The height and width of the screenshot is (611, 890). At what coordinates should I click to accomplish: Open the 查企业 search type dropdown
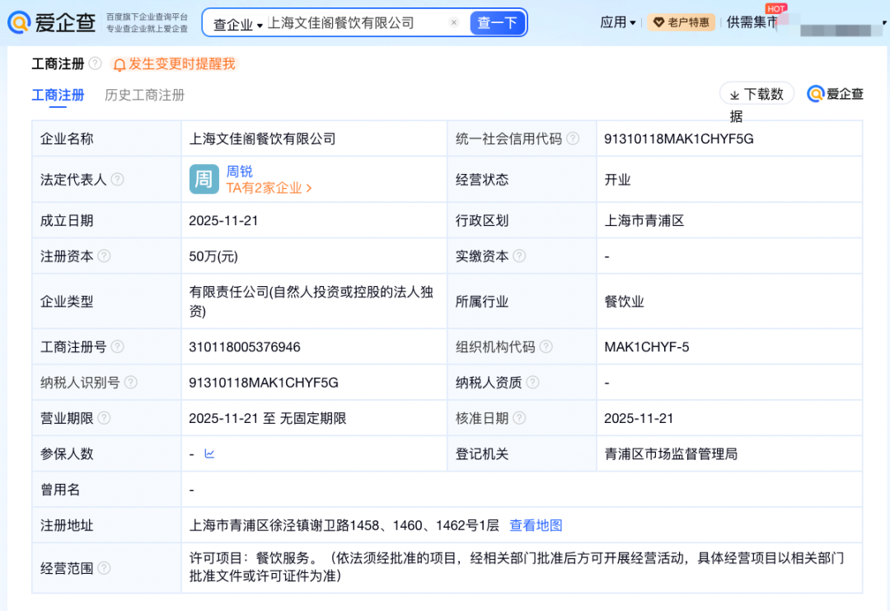pos(237,24)
